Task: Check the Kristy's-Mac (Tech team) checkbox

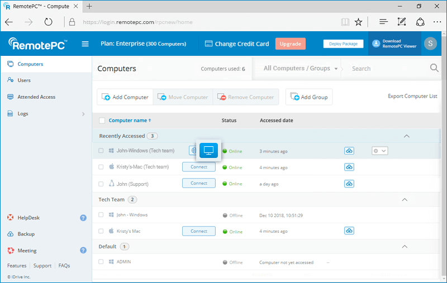Action: point(101,167)
